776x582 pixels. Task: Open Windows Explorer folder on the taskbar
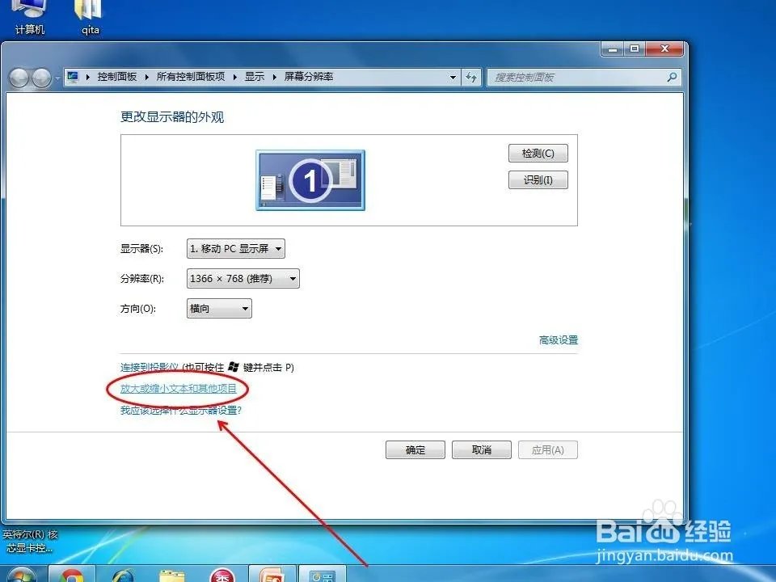coord(174,576)
